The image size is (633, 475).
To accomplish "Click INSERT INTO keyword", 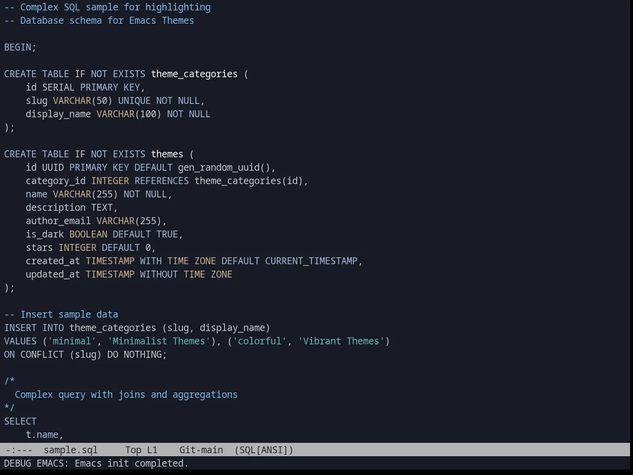I will pyautogui.click(x=34, y=328).
